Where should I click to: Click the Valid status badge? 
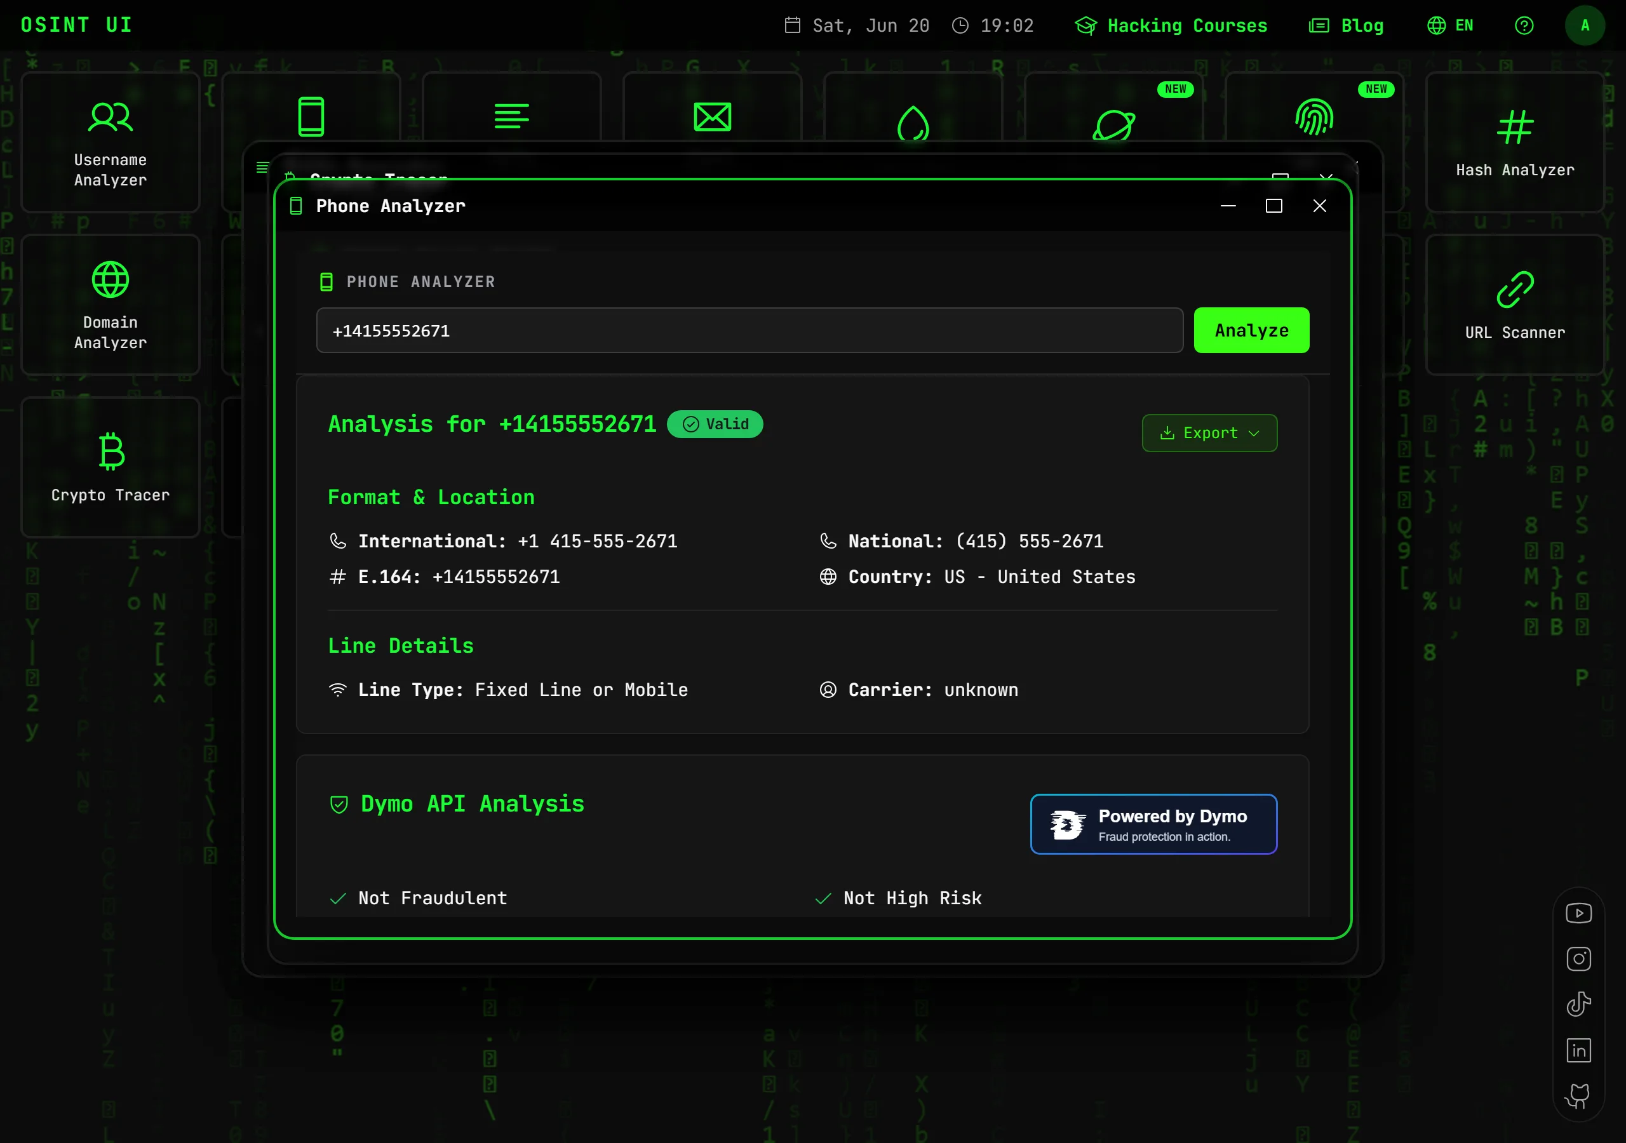coord(715,424)
